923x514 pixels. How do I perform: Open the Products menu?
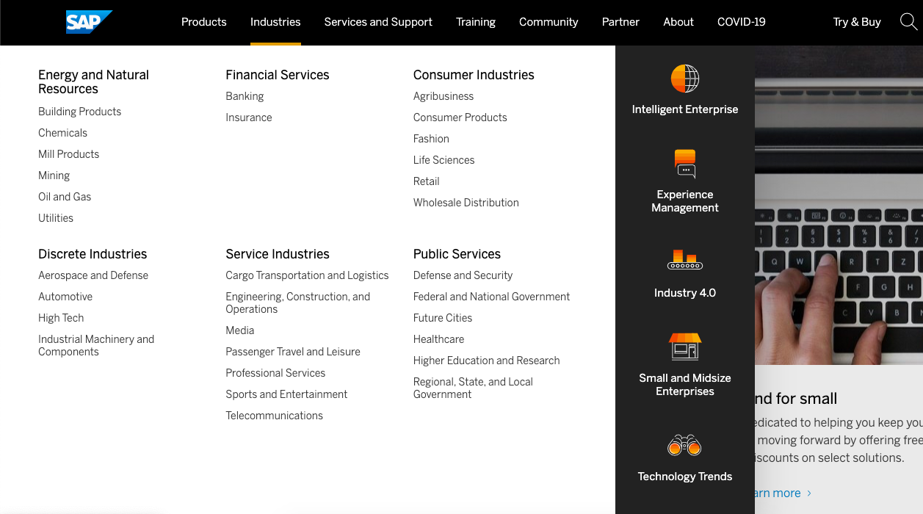click(x=204, y=22)
